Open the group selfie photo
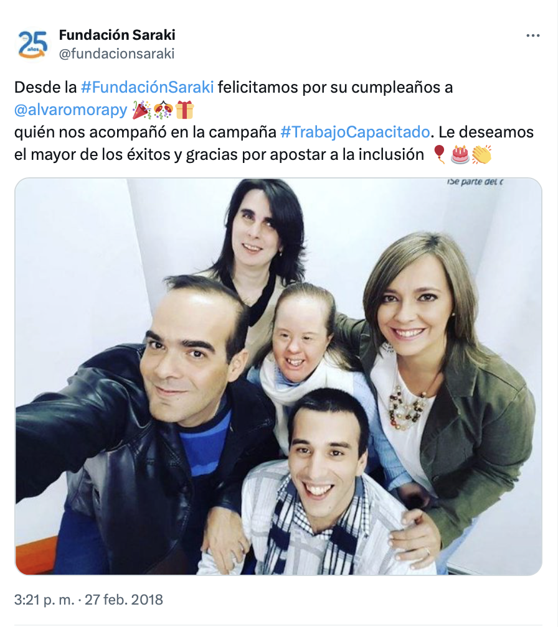Viewport: 558px width, 627px height. 278,376
